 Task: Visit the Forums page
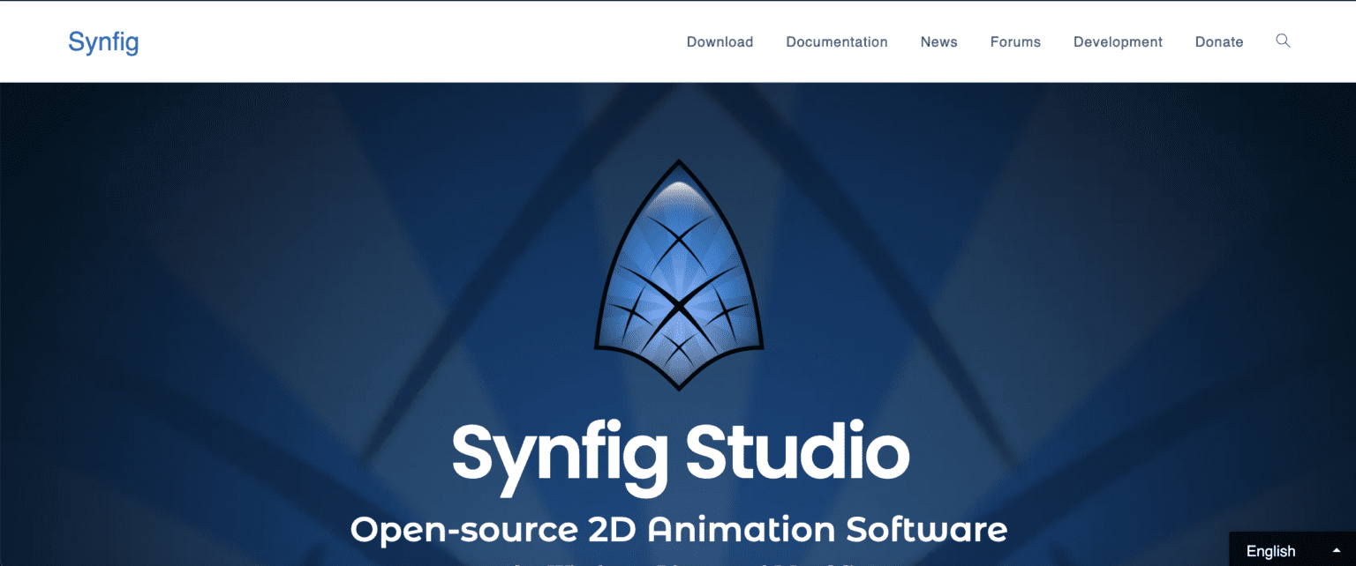tap(1015, 41)
